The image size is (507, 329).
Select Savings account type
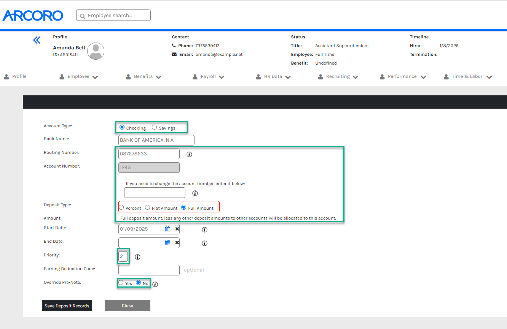154,127
